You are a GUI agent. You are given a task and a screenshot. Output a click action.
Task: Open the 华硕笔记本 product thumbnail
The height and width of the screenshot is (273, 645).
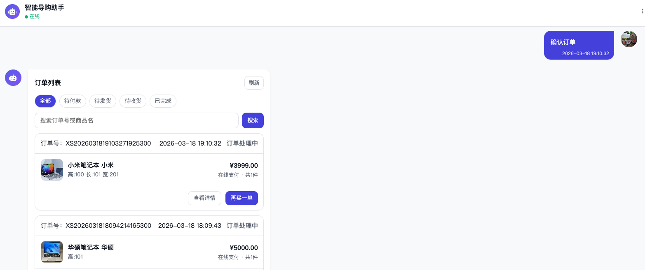tap(52, 252)
